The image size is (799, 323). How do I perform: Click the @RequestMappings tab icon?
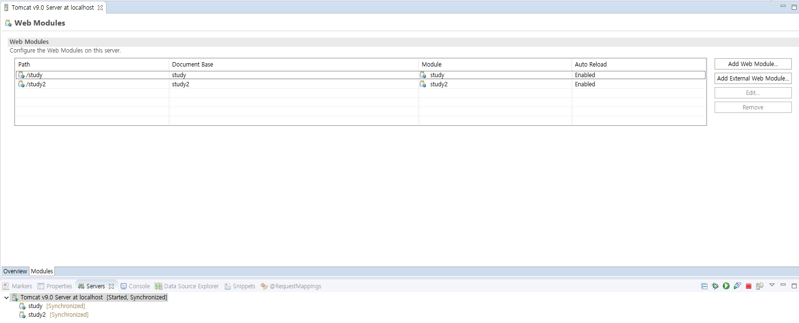[x=264, y=286]
